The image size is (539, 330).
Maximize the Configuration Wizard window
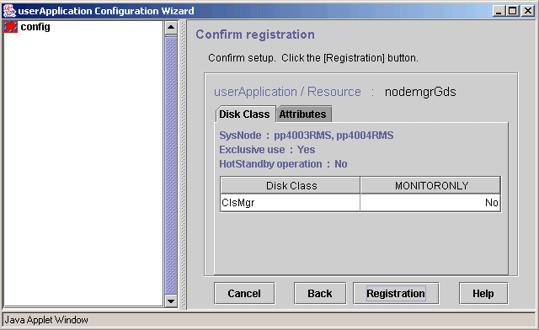[512, 11]
